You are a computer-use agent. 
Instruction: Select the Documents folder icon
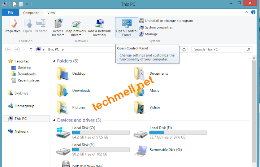(139, 73)
